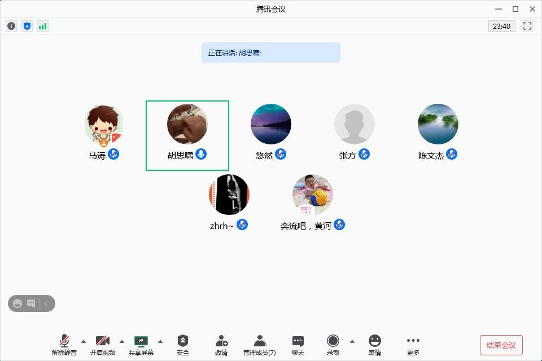542x361 pixels.
Task: Maximize the 腾讯会议 window
Action: tap(515, 9)
